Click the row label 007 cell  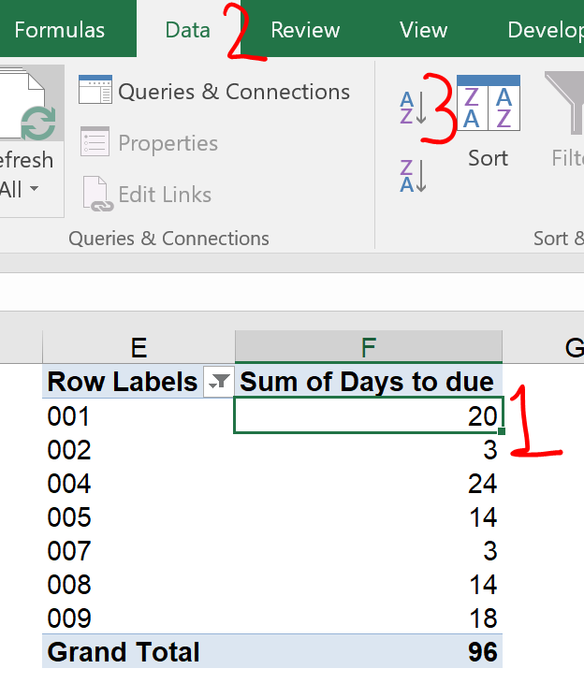139,551
